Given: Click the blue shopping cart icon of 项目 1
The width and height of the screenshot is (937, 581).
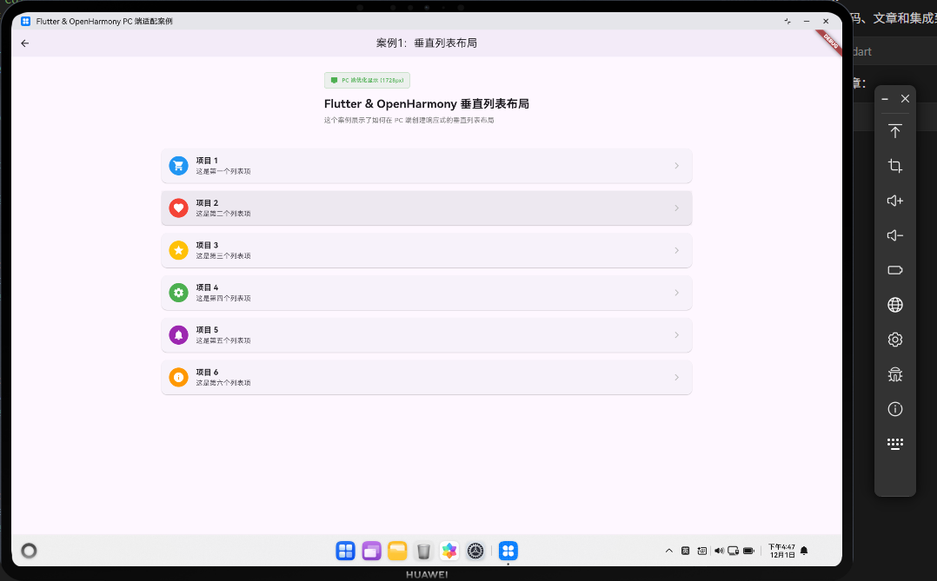Looking at the screenshot, I should click(x=178, y=165).
